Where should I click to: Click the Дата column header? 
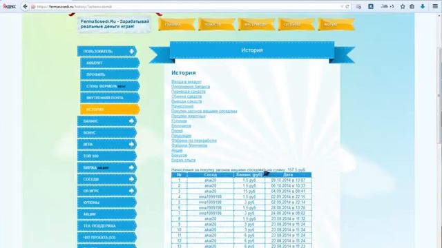(288, 175)
